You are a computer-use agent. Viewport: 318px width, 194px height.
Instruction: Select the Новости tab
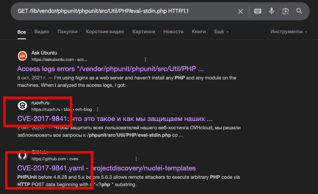point(173,32)
